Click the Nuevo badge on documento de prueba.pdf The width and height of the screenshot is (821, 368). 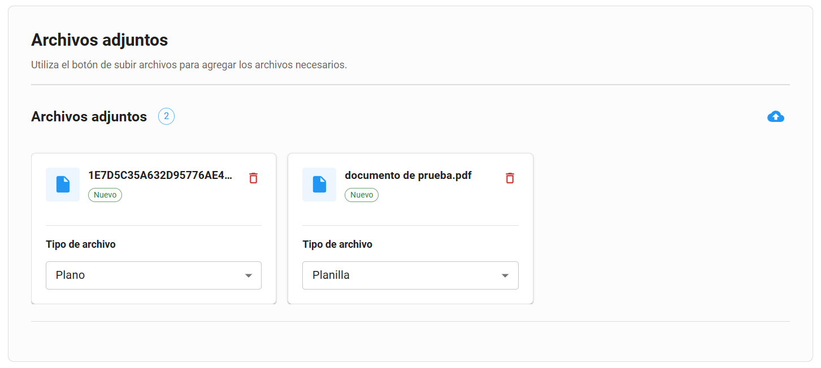(x=361, y=195)
